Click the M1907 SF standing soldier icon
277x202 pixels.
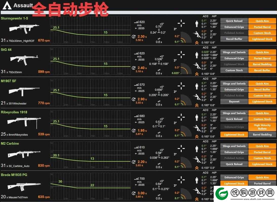(197, 86)
